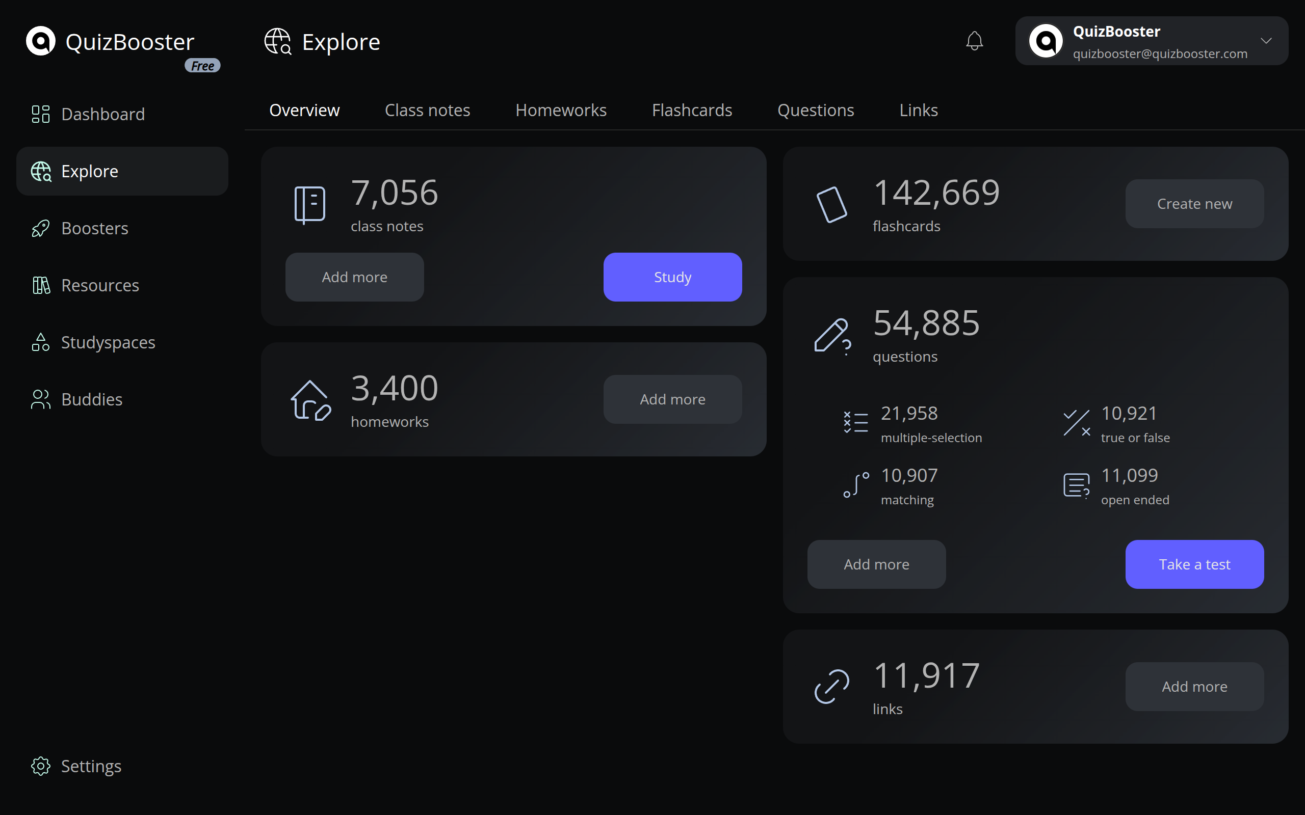1305x815 pixels.
Task: Go to the Links tab
Action: pos(919,110)
